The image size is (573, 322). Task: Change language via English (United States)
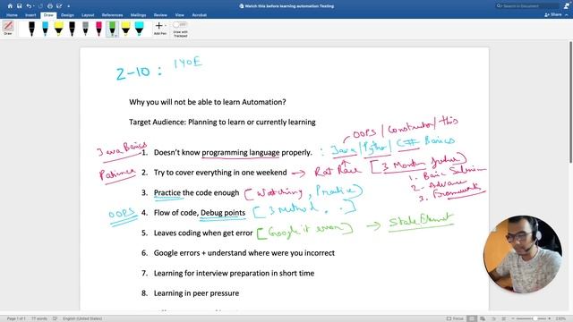[82, 318]
